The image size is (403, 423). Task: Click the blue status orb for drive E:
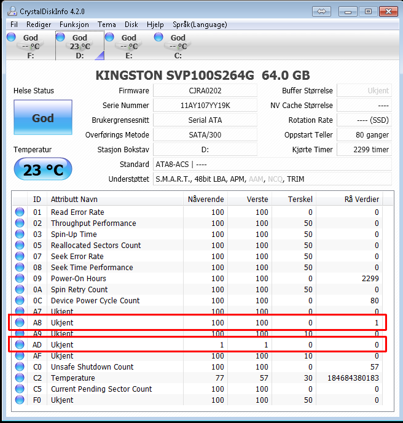tap(109, 37)
